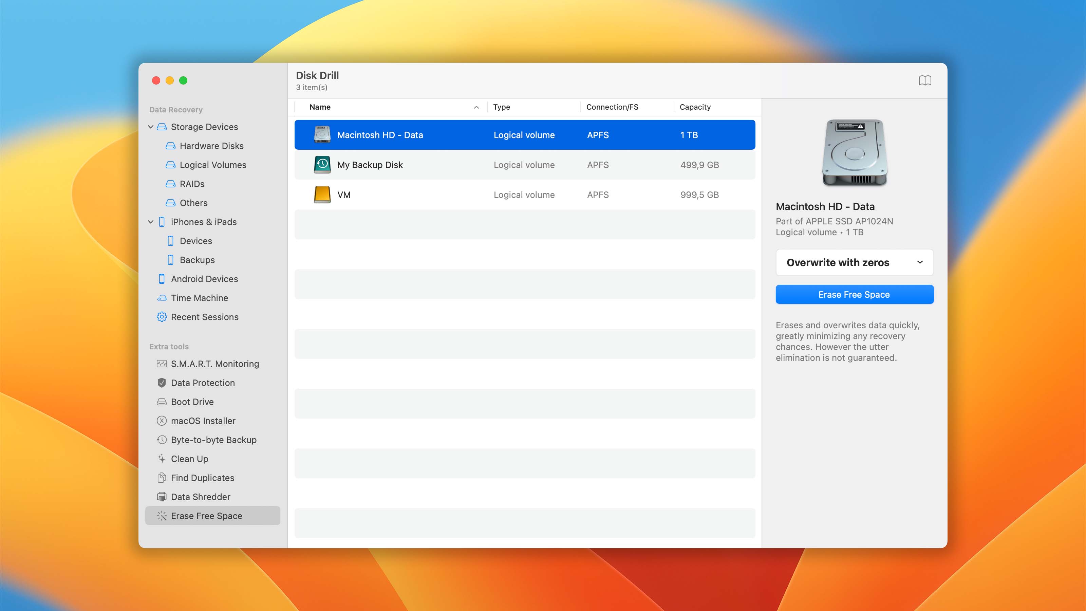Click the Erase Free Space button

854,294
